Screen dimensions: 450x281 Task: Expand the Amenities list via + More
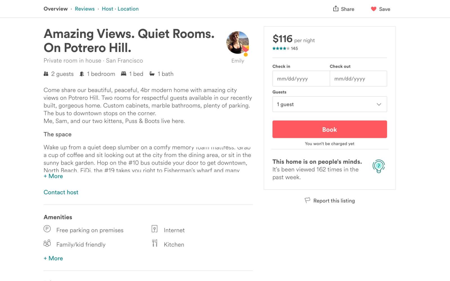53,258
